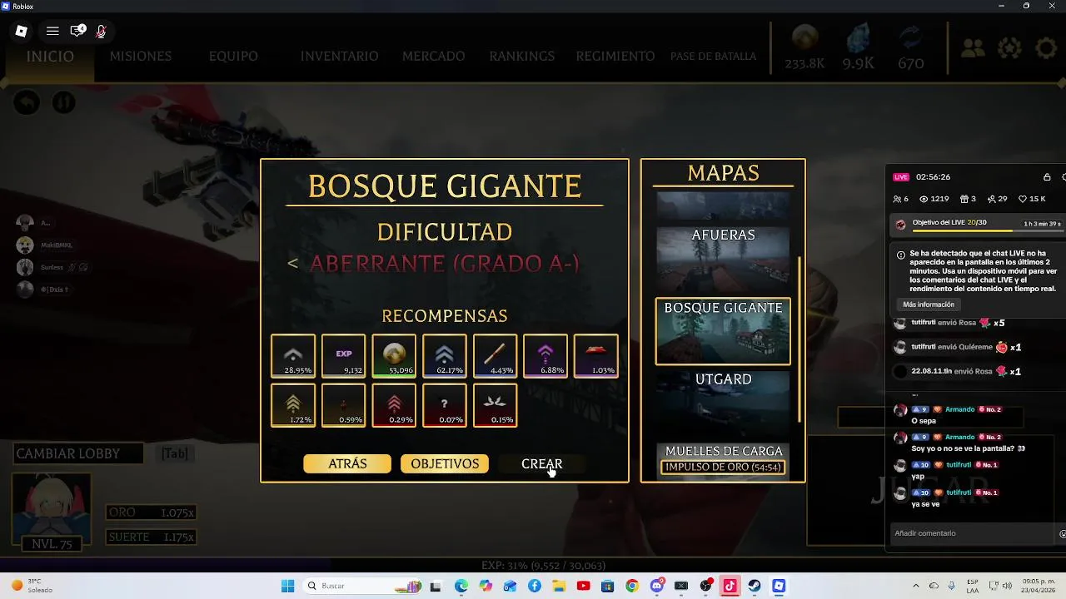
Task: Select the 62.17% reward slot
Action: coord(445,356)
